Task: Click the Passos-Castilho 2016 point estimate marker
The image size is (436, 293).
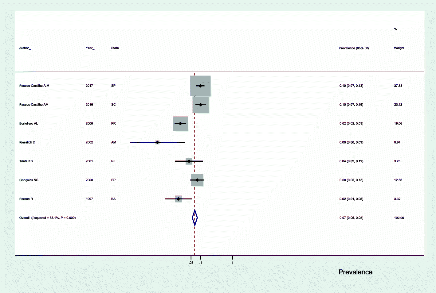Action: click(x=201, y=105)
